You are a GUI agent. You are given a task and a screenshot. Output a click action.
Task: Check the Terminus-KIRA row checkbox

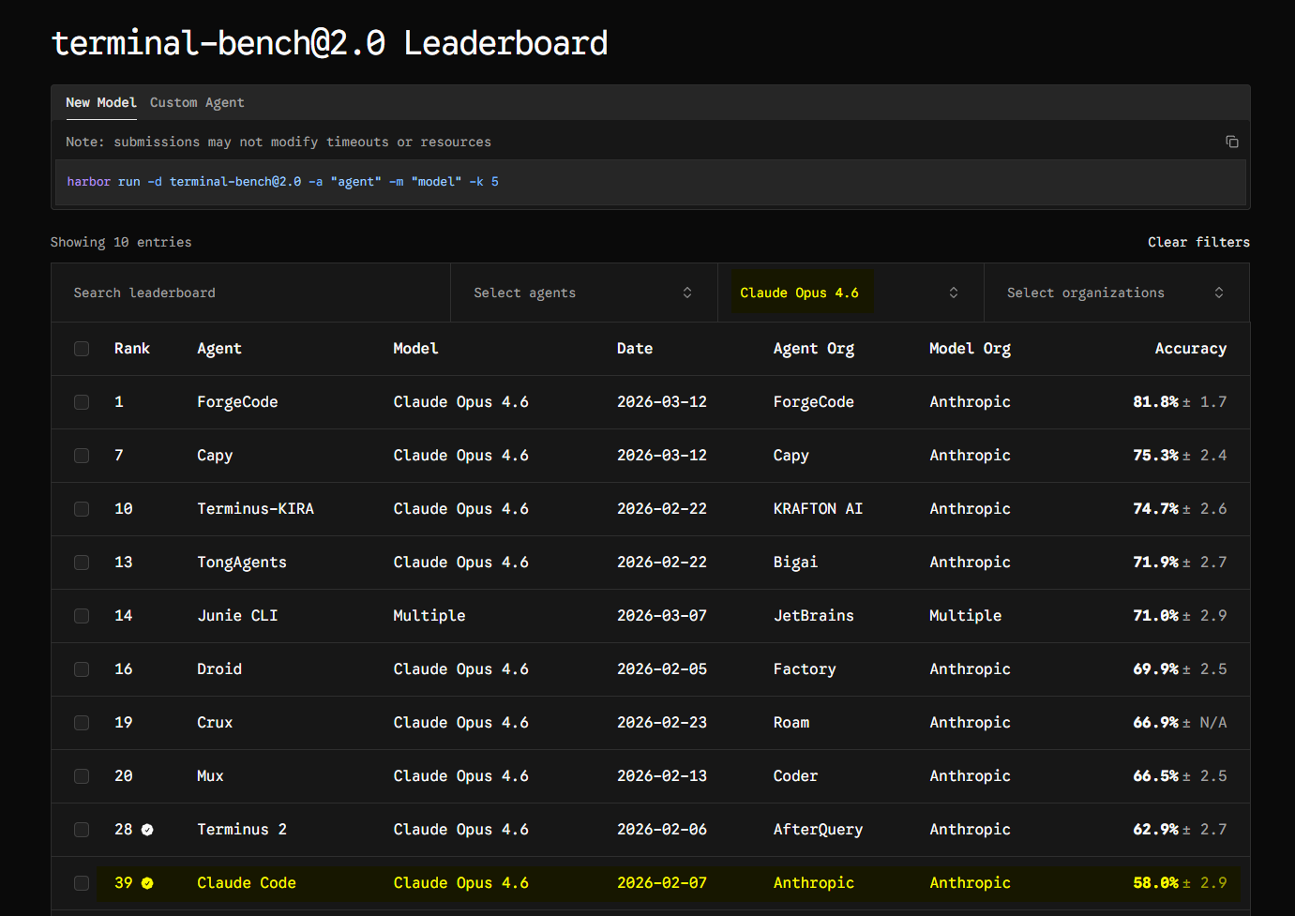(x=82, y=509)
